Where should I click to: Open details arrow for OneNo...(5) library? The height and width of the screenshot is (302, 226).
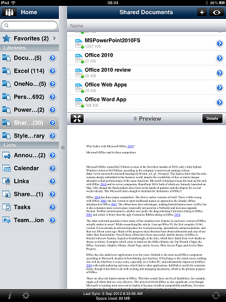(52, 84)
